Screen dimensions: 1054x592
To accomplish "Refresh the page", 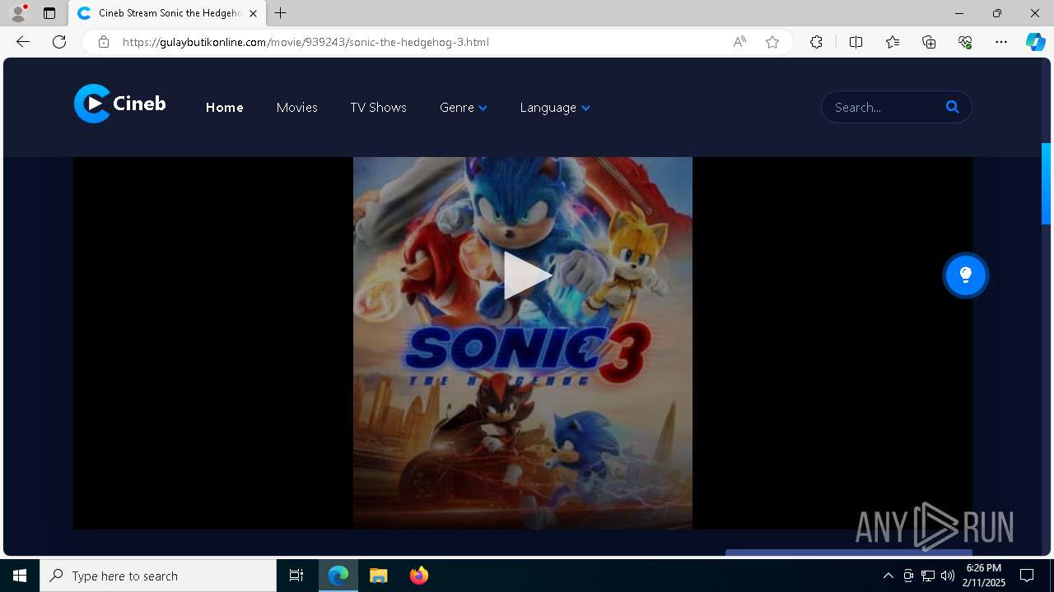I will point(59,42).
